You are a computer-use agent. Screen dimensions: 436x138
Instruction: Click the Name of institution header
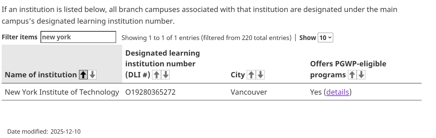click(x=41, y=75)
